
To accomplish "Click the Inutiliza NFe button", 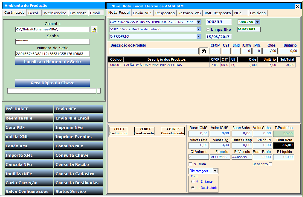I will tap(29, 174).
